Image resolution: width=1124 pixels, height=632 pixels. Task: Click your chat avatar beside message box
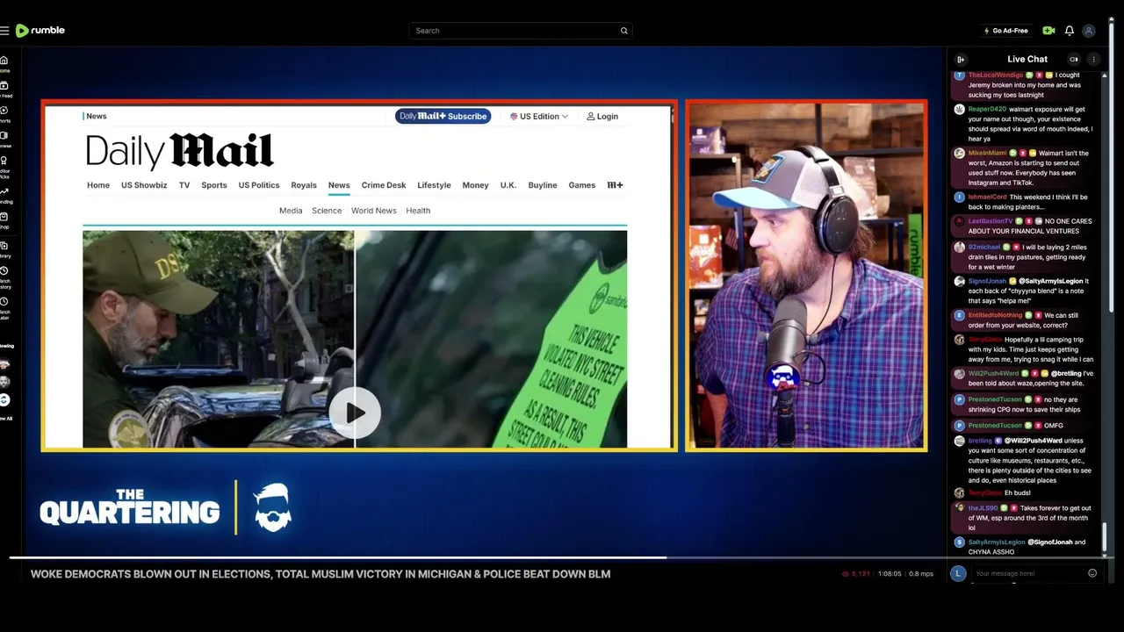click(x=958, y=573)
